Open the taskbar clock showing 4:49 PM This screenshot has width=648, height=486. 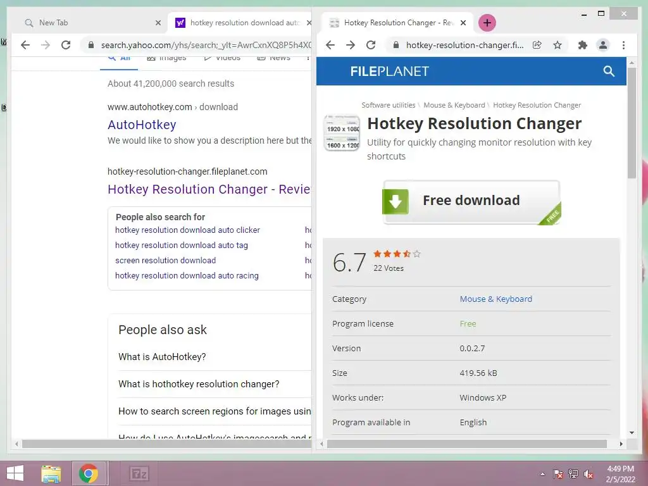click(x=620, y=474)
